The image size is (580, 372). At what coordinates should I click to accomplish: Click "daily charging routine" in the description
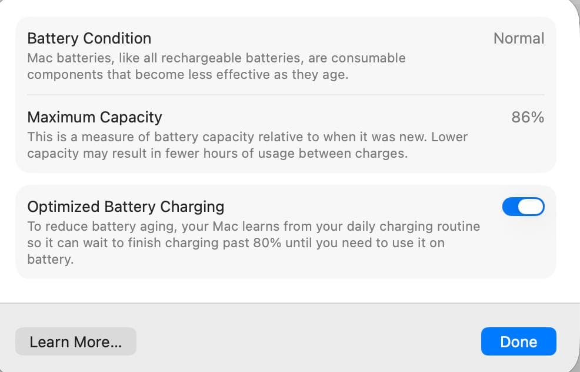click(x=412, y=226)
